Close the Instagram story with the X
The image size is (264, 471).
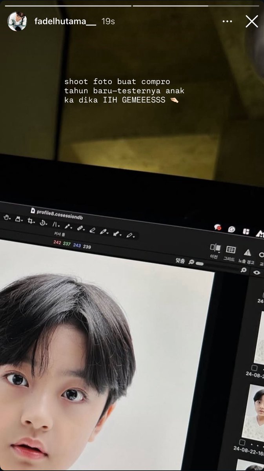coord(252,21)
